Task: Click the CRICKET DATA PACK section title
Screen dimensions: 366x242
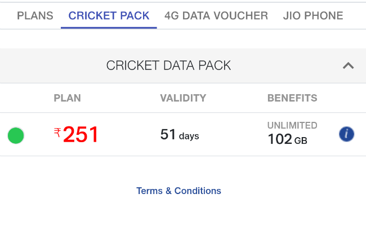Action: pyautogui.click(x=168, y=65)
